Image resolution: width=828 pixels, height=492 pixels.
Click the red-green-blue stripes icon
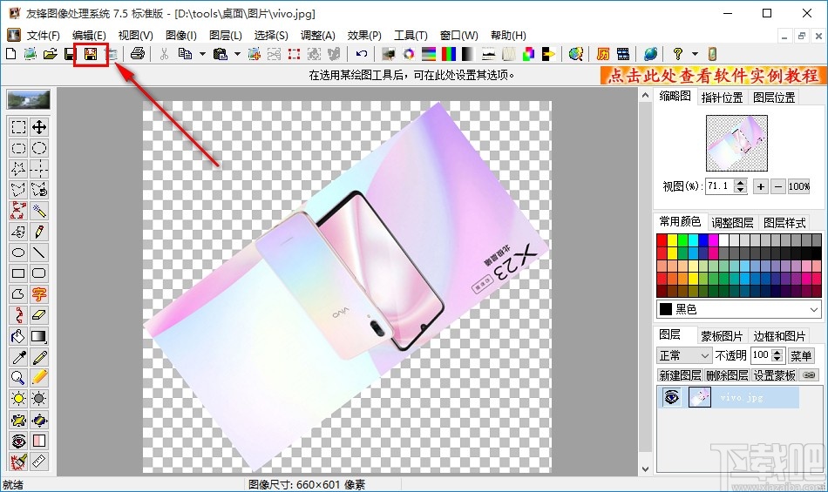(448, 54)
